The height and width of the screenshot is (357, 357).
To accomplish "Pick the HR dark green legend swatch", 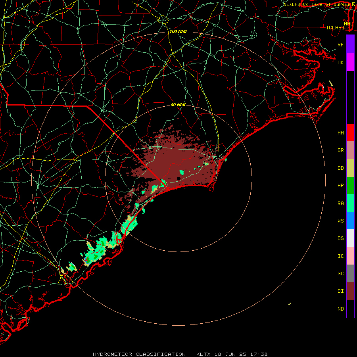I will [x=350, y=185].
